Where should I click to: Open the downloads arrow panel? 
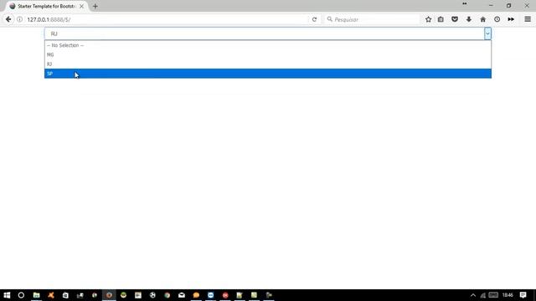pos(469,19)
